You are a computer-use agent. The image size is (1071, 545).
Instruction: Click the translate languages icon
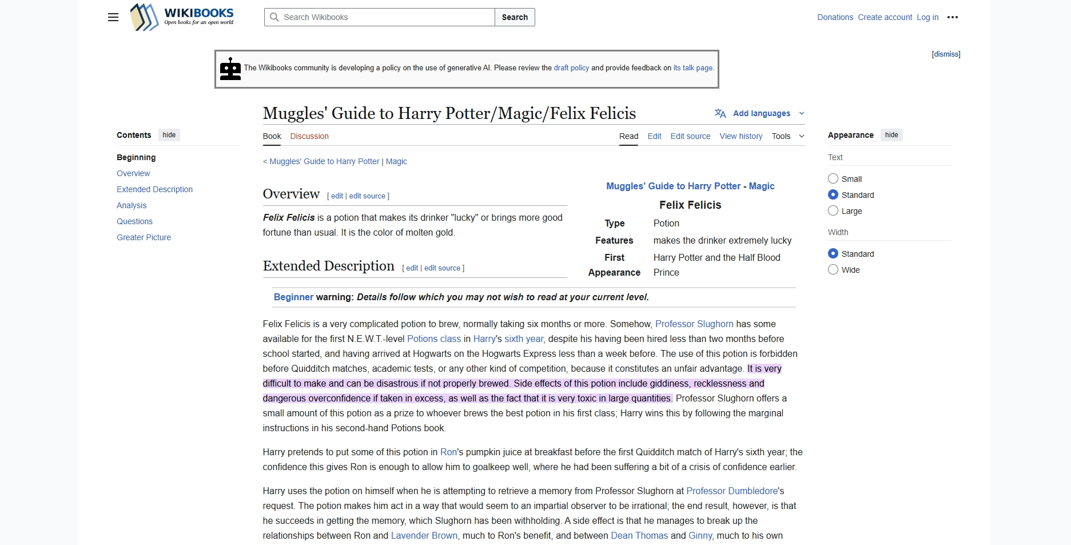click(x=720, y=113)
